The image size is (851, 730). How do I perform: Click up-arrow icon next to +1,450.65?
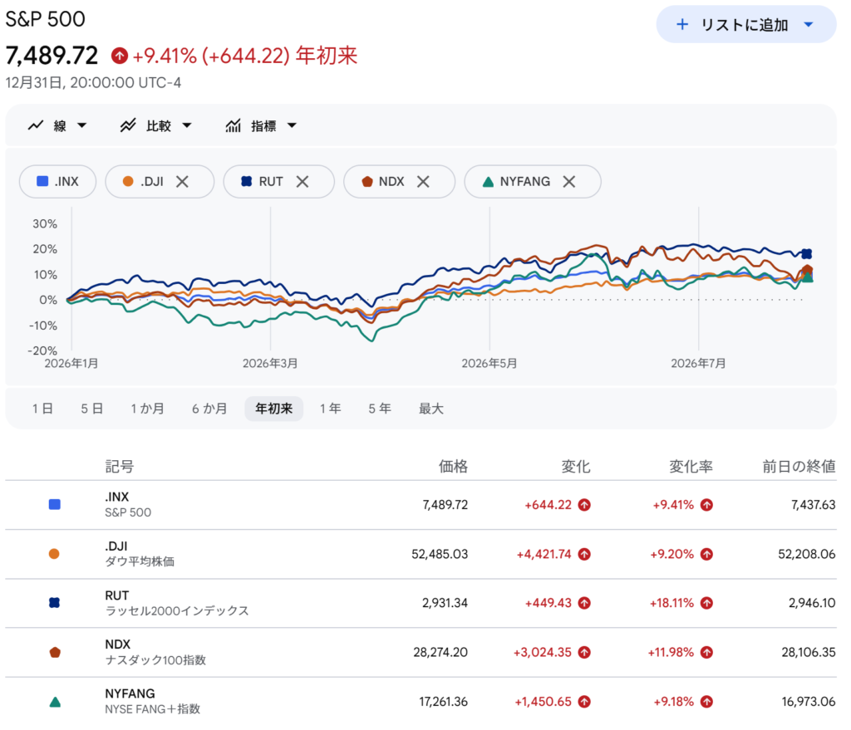coord(584,702)
